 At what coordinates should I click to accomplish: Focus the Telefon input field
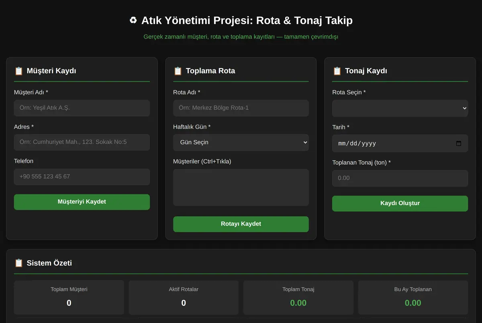click(82, 177)
